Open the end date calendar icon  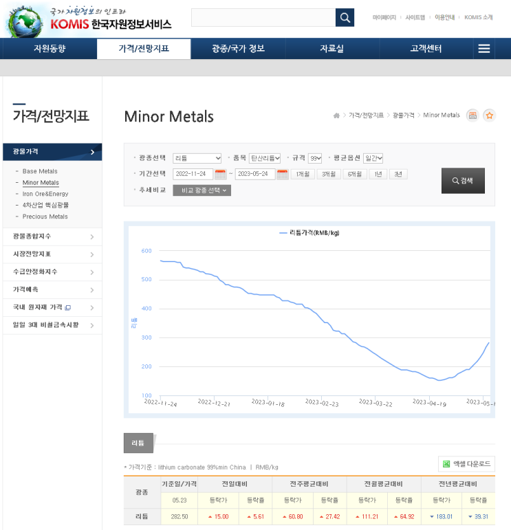coord(283,174)
